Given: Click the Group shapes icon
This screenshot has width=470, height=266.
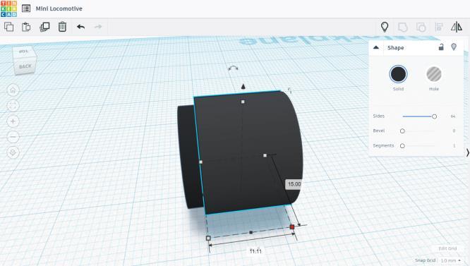Looking at the screenshot, I should click(x=402, y=28).
